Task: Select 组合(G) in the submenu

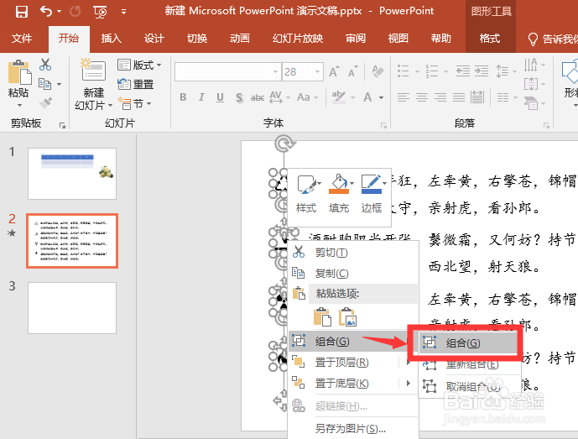Action: (x=470, y=343)
